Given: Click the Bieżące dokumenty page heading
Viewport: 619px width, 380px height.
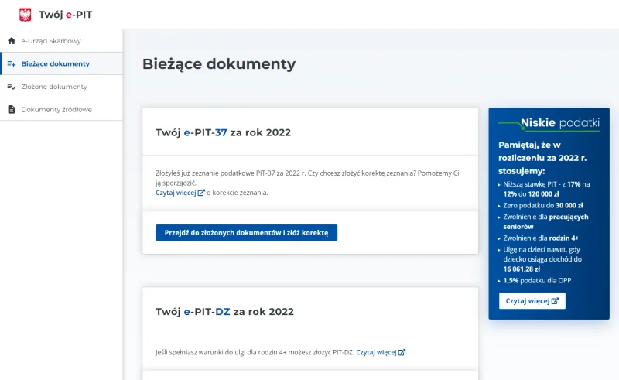Looking at the screenshot, I should [x=219, y=64].
